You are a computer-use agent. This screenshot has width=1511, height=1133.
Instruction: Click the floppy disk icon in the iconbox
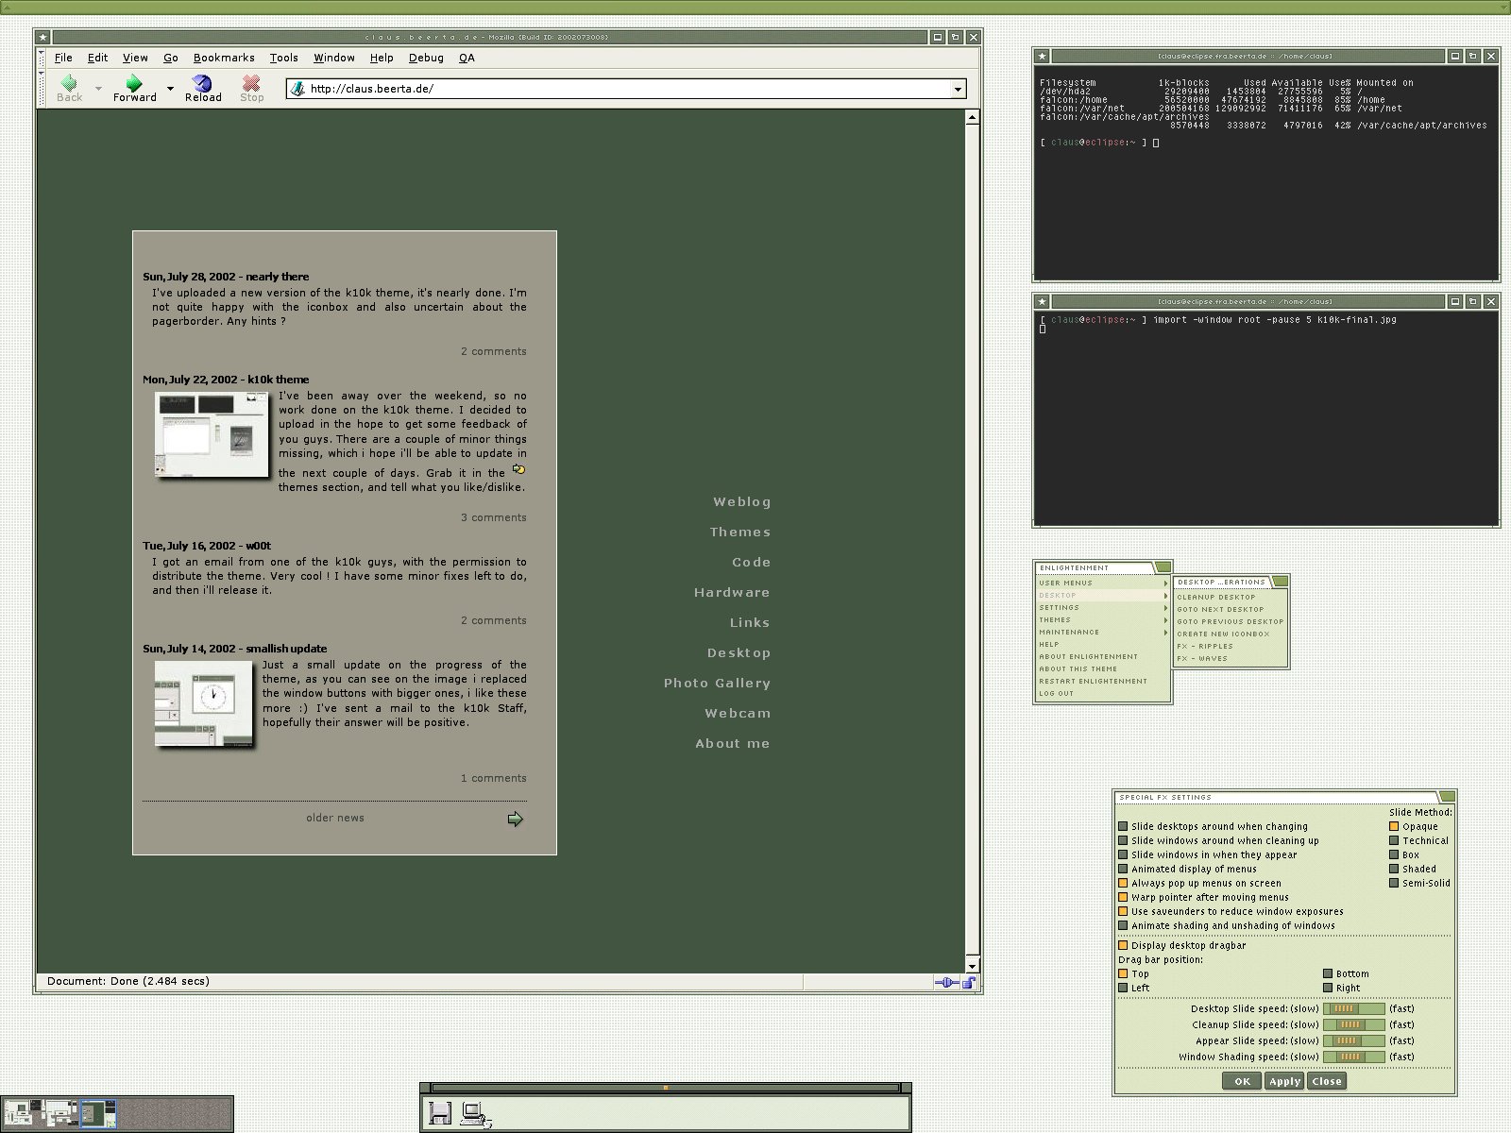coord(440,1113)
